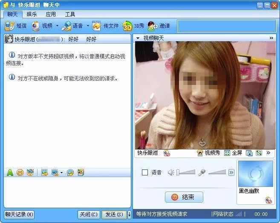Open the 3D秀 show feature

coord(133,26)
